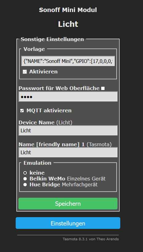The image size is (143, 252).
Task: Click the Vorlage template text field
Action: click(x=68, y=61)
